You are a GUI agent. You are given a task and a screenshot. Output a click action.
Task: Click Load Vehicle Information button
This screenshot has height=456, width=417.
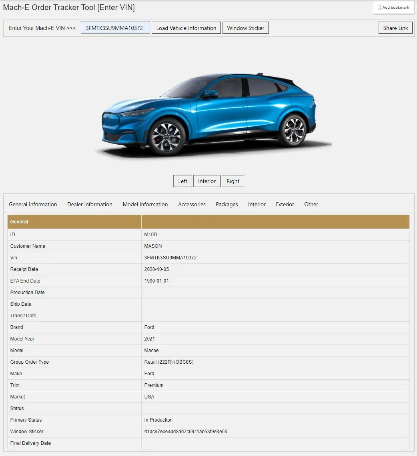point(186,28)
